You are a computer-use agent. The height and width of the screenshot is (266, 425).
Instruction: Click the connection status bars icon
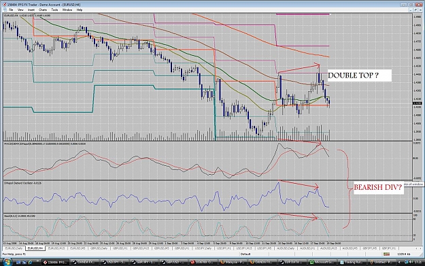pos(386,254)
